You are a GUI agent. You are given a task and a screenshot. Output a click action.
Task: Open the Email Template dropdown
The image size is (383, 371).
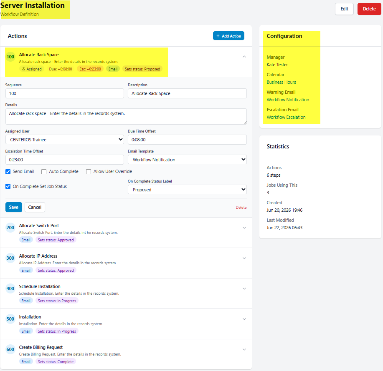point(187,160)
